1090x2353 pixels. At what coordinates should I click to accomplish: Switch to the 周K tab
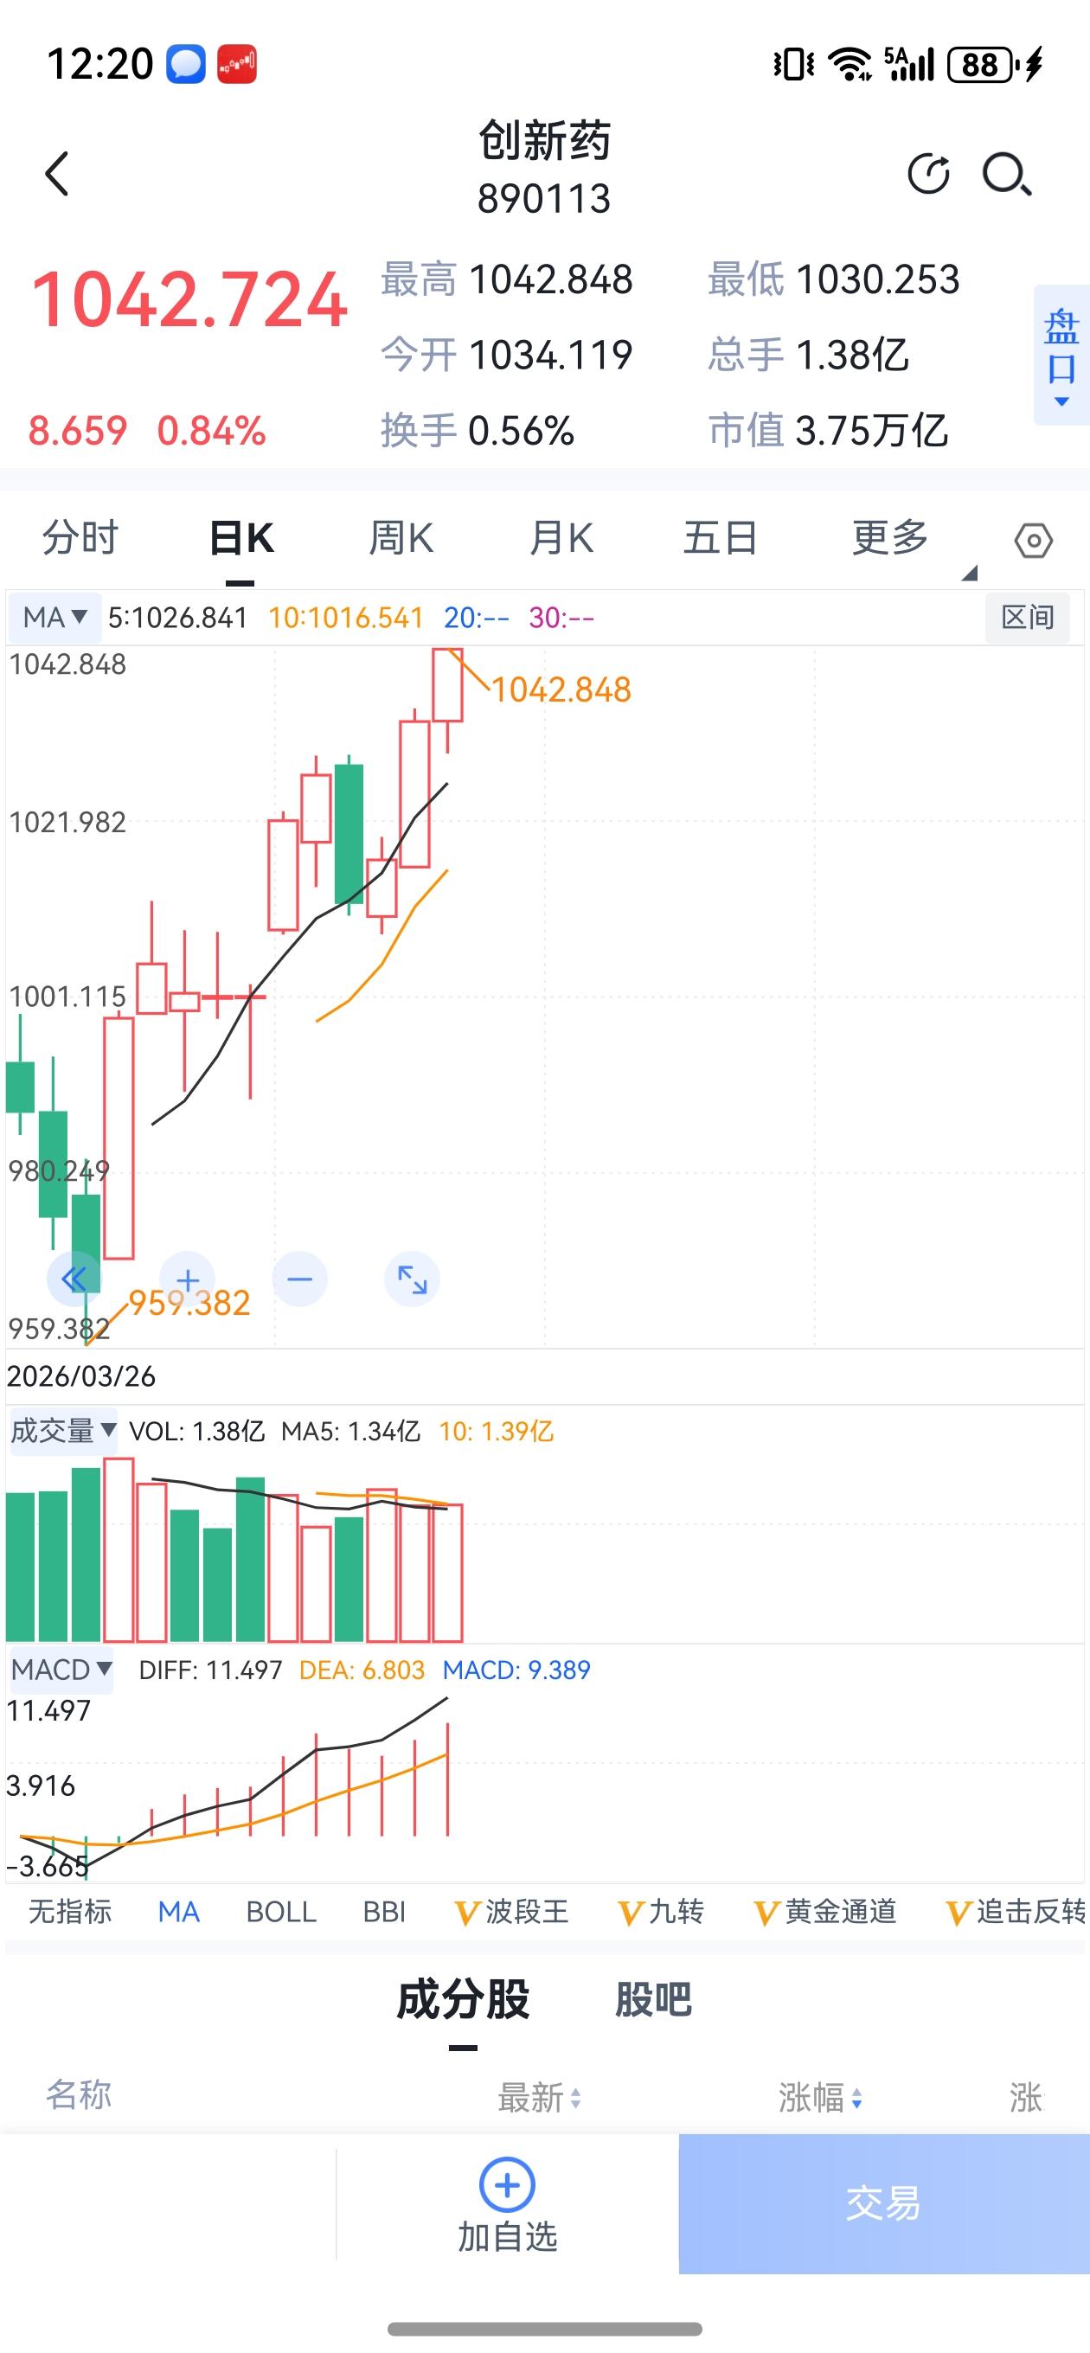[x=401, y=538]
